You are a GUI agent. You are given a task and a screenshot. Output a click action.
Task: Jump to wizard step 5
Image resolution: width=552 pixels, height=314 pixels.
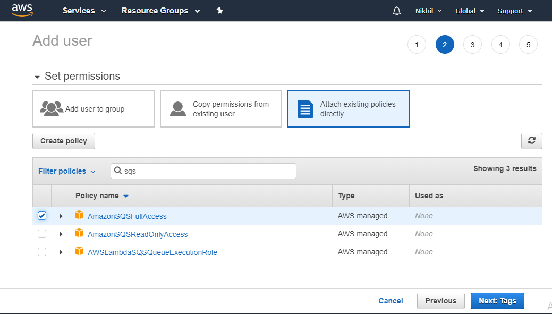click(x=528, y=45)
